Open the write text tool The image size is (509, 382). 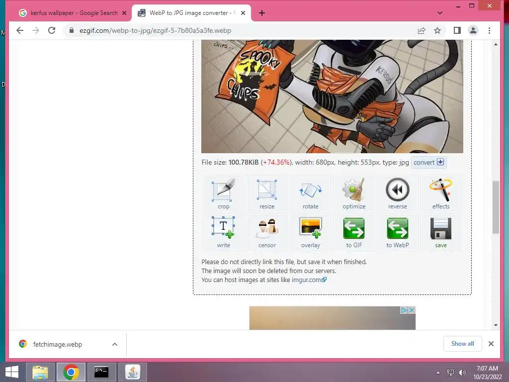pyautogui.click(x=223, y=232)
